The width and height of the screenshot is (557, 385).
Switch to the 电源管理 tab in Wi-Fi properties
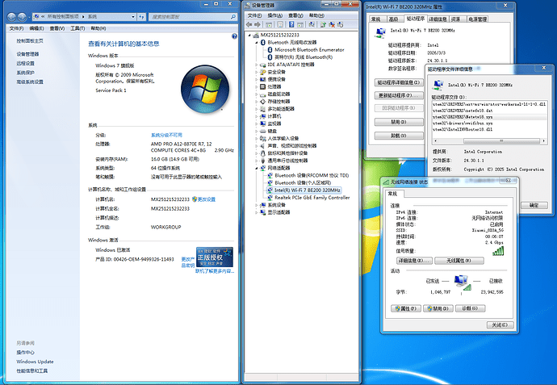point(477,19)
